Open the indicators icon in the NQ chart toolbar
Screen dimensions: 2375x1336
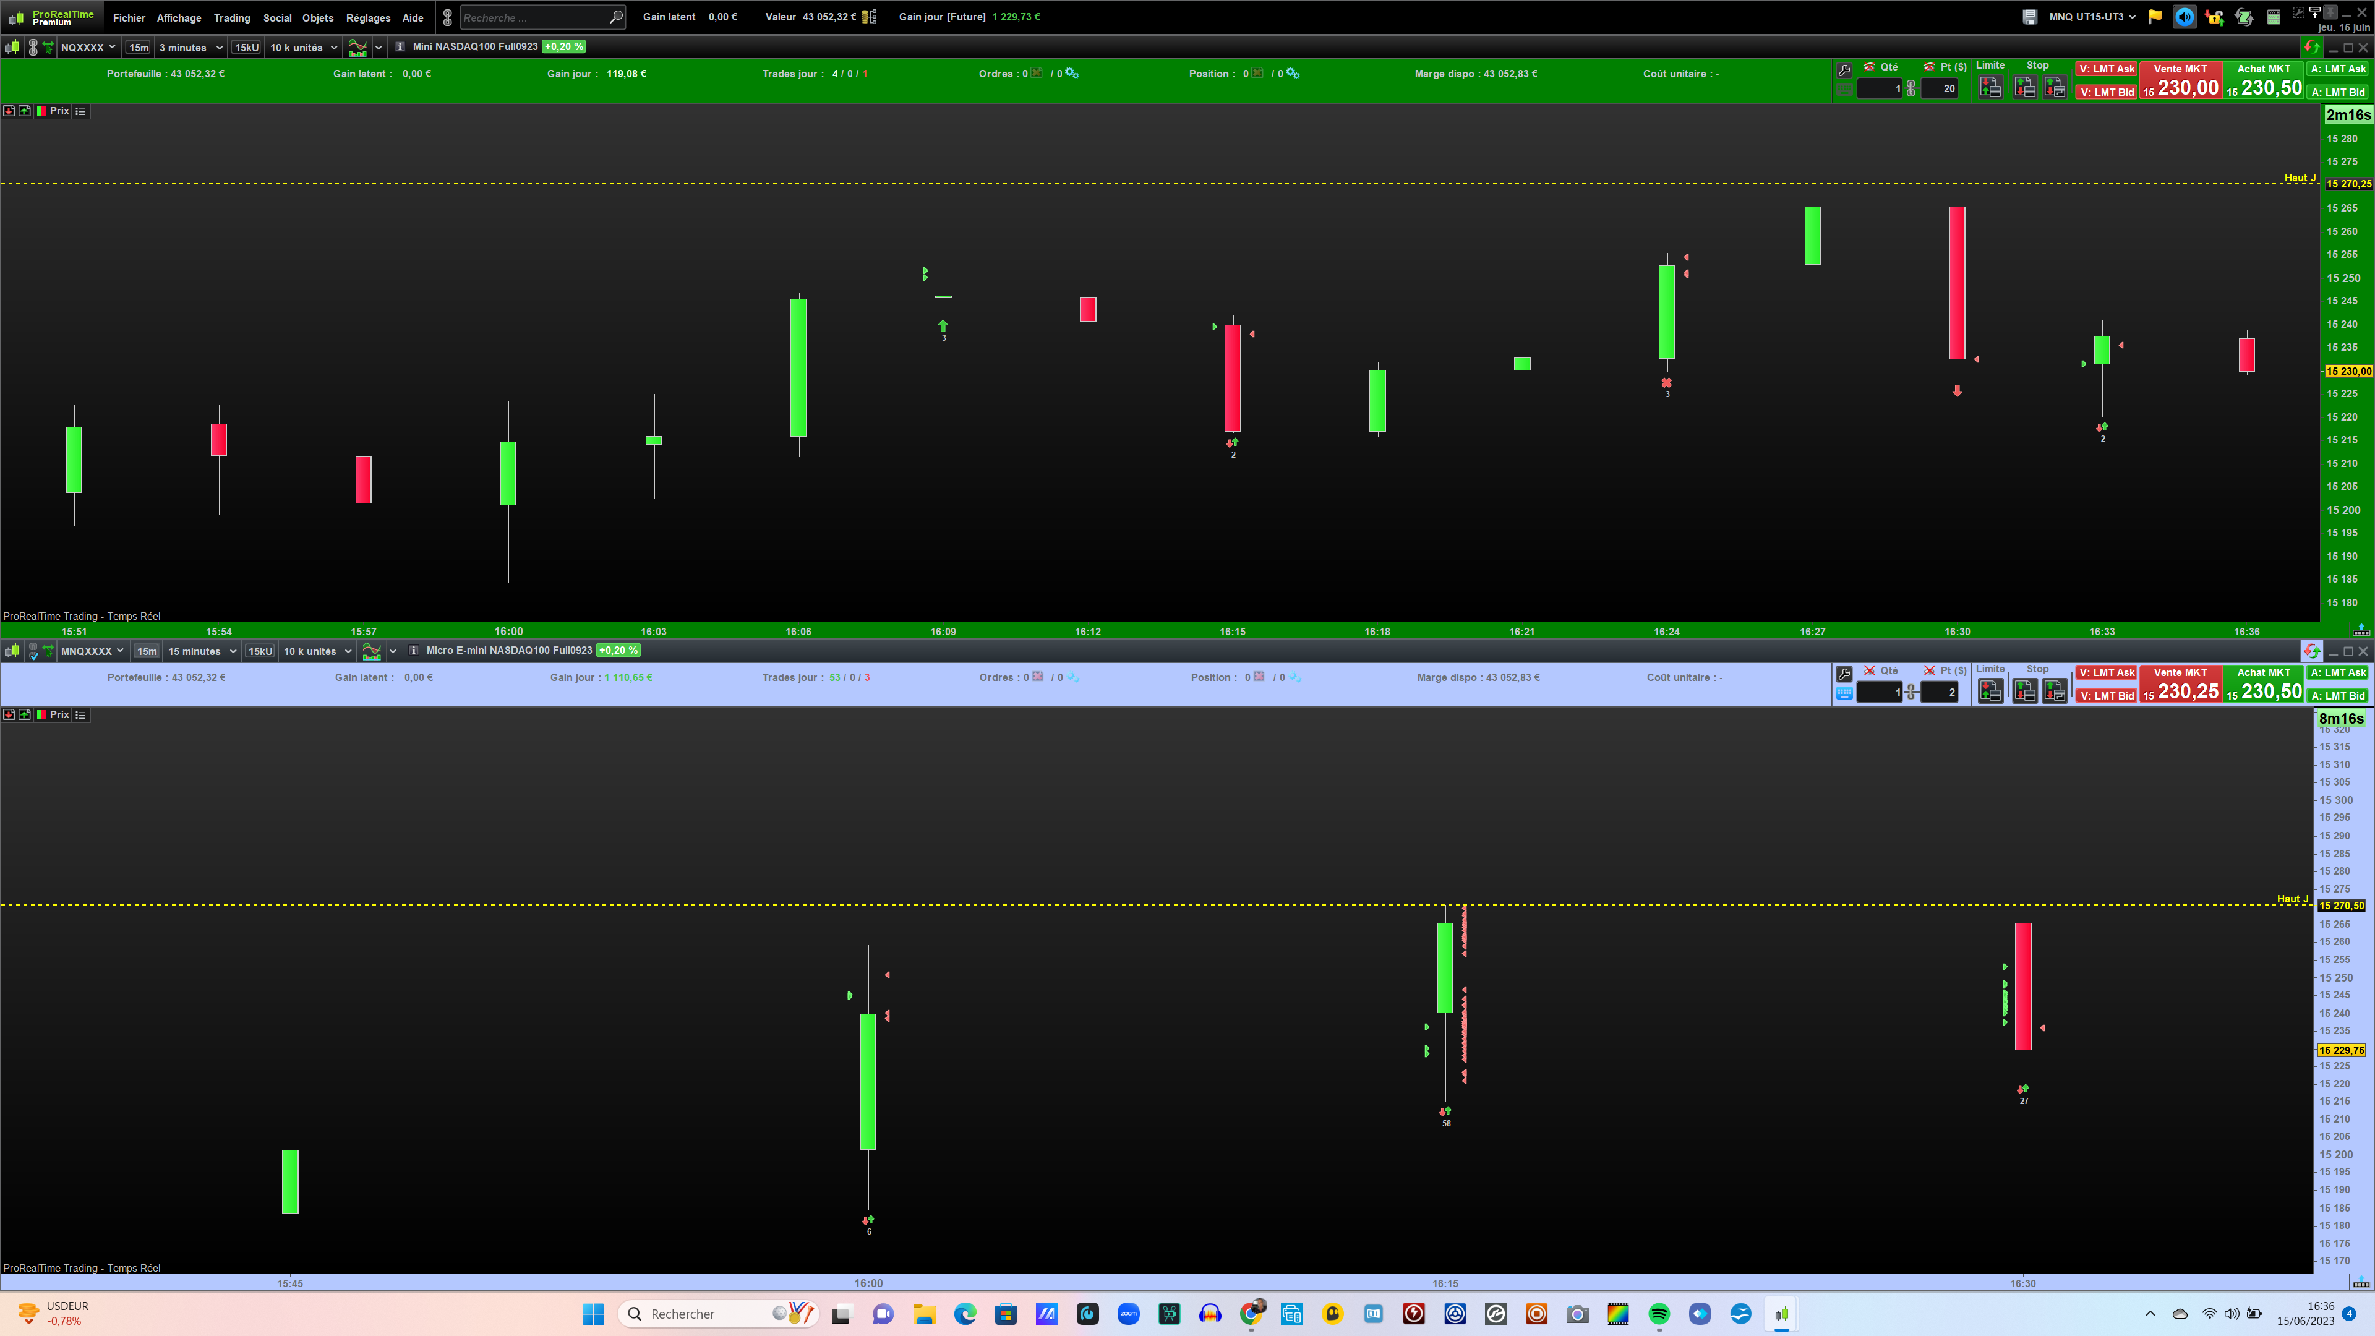(357, 47)
